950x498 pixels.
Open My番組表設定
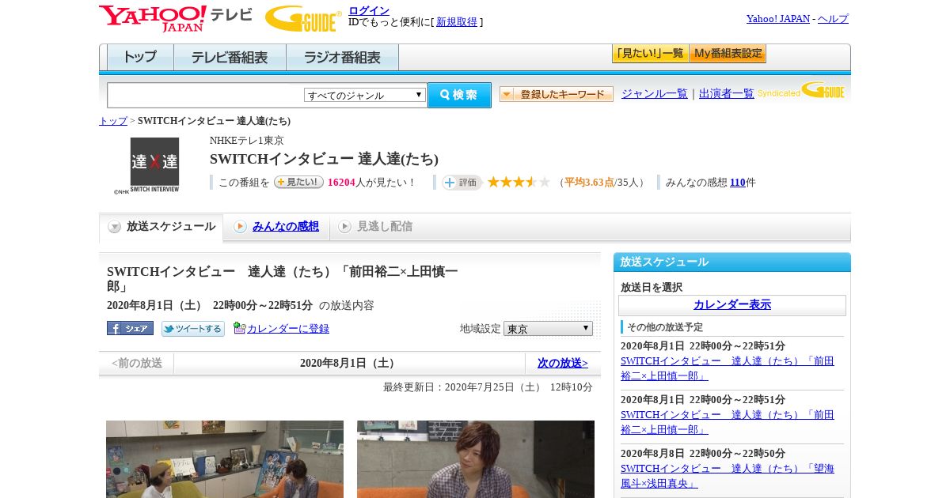728,54
